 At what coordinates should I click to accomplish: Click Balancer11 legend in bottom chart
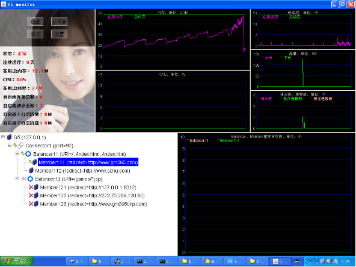pos(197,141)
